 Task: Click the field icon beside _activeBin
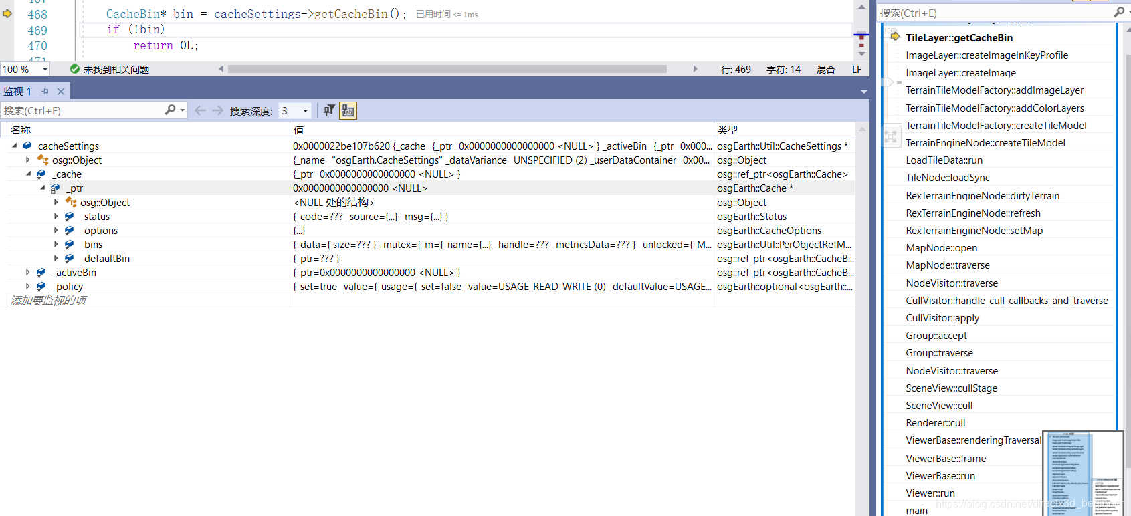pyautogui.click(x=41, y=272)
